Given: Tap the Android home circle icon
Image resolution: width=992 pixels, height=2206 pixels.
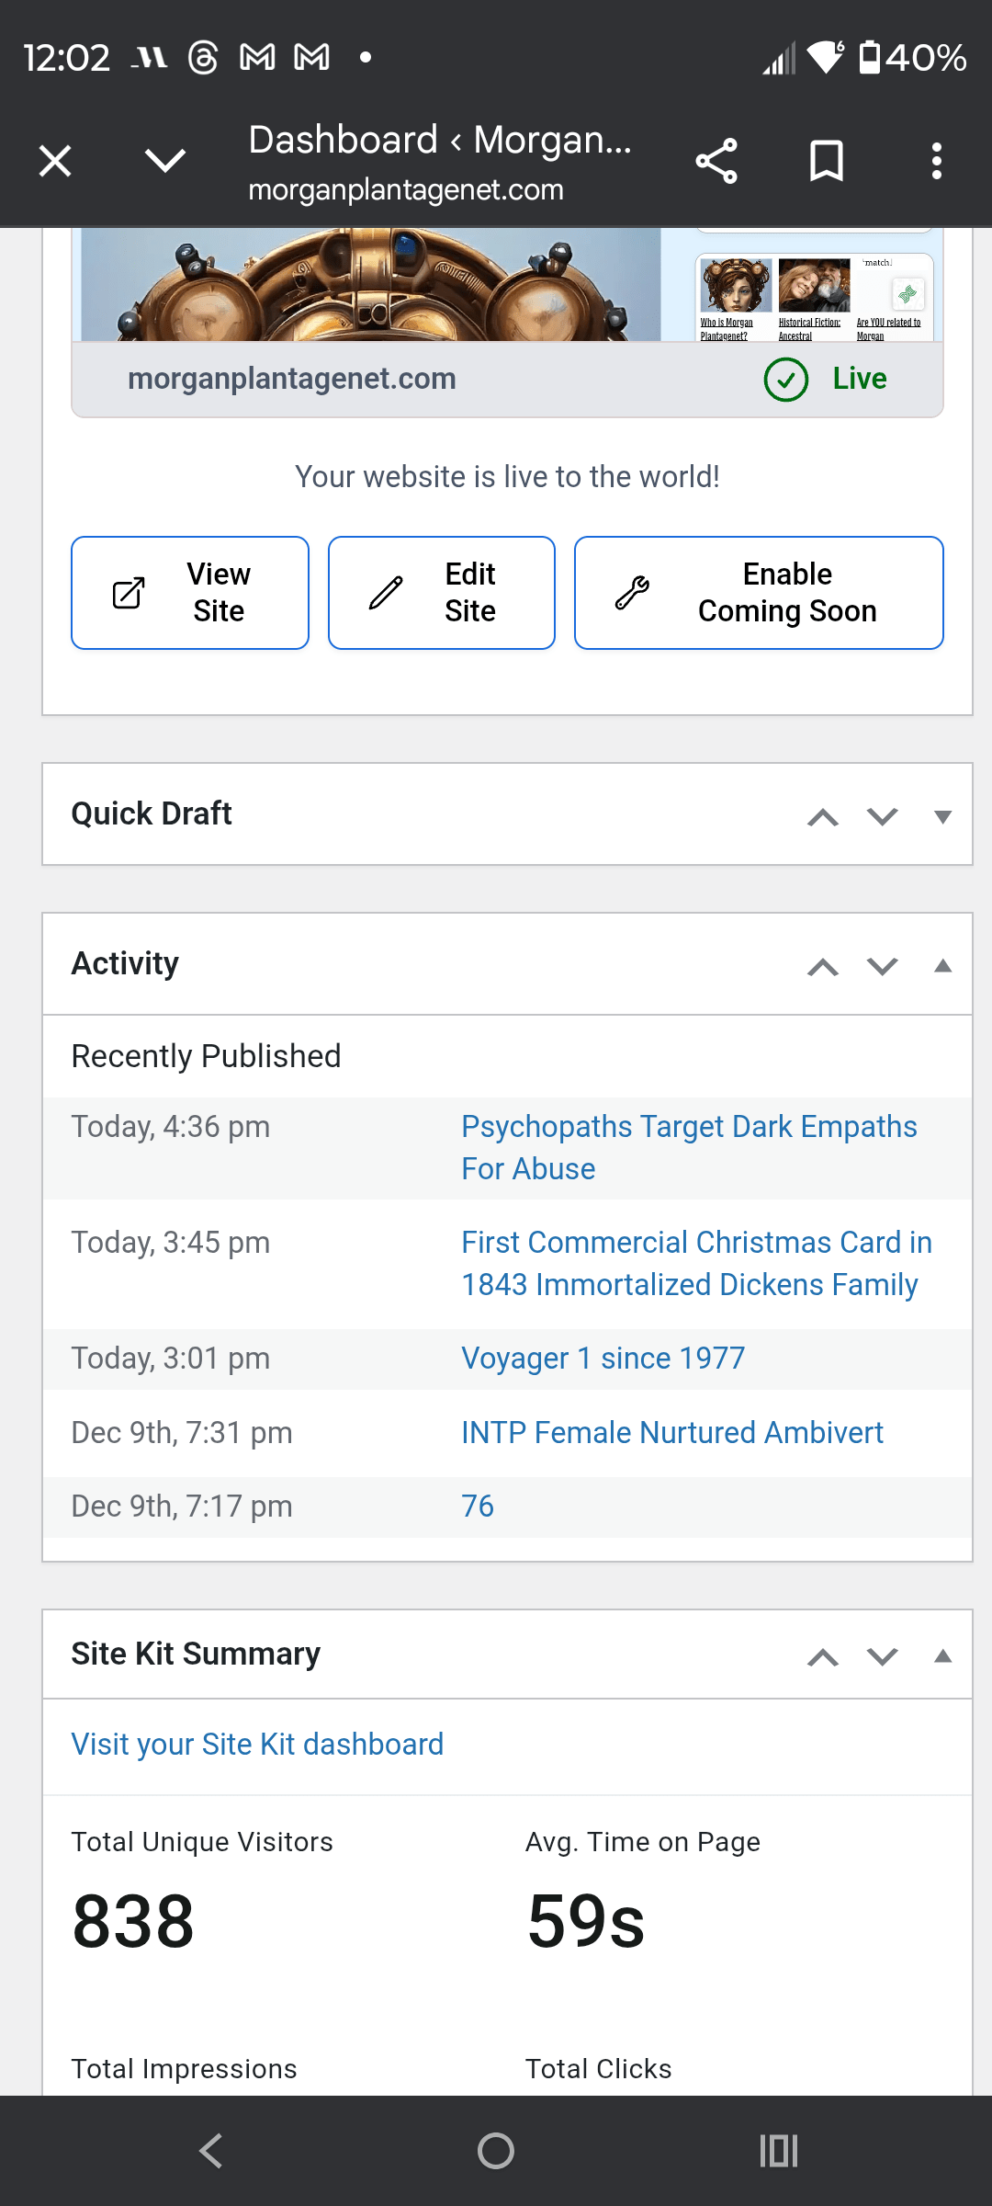Looking at the screenshot, I should 496,2151.
